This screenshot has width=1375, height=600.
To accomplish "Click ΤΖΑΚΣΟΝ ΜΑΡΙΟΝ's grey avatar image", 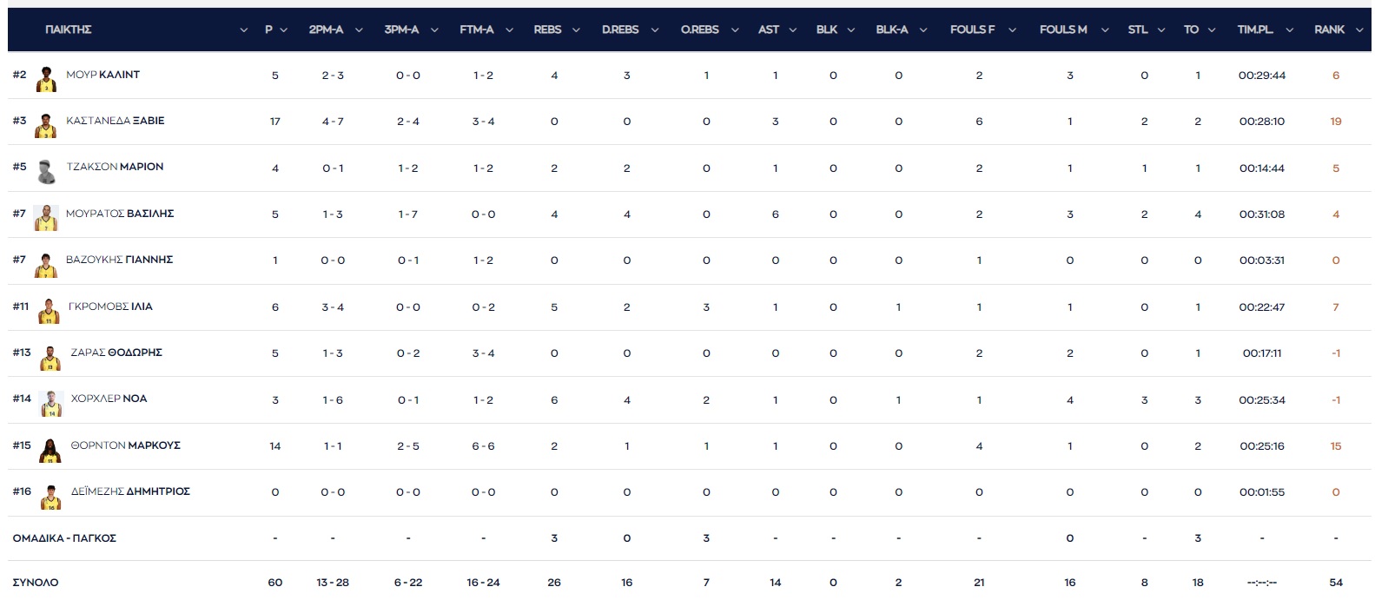I will [x=46, y=171].
